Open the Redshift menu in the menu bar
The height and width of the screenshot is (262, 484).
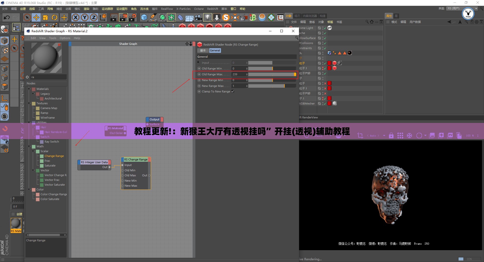tap(213, 9)
